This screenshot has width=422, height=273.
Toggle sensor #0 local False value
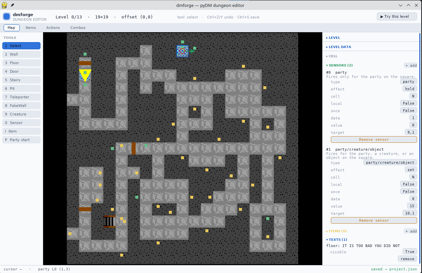(409, 103)
